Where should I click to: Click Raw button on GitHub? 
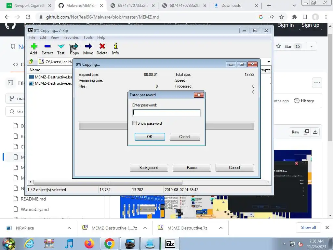[x=295, y=132]
